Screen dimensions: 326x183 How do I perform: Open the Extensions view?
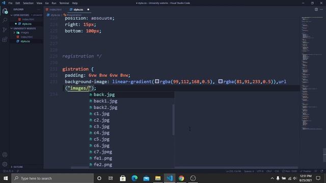(5, 40)
